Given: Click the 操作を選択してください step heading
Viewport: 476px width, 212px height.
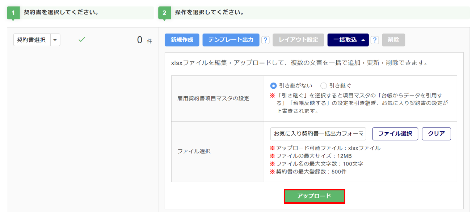Looking at the screenshot, I should 209,12.
